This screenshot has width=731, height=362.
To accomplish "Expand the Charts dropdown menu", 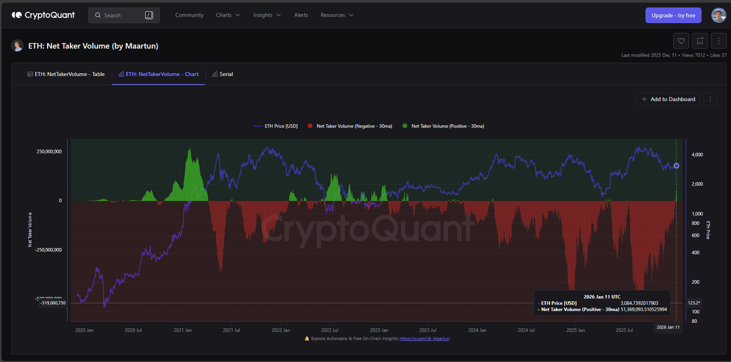I will pyautogui.click(x=228, y=15).
